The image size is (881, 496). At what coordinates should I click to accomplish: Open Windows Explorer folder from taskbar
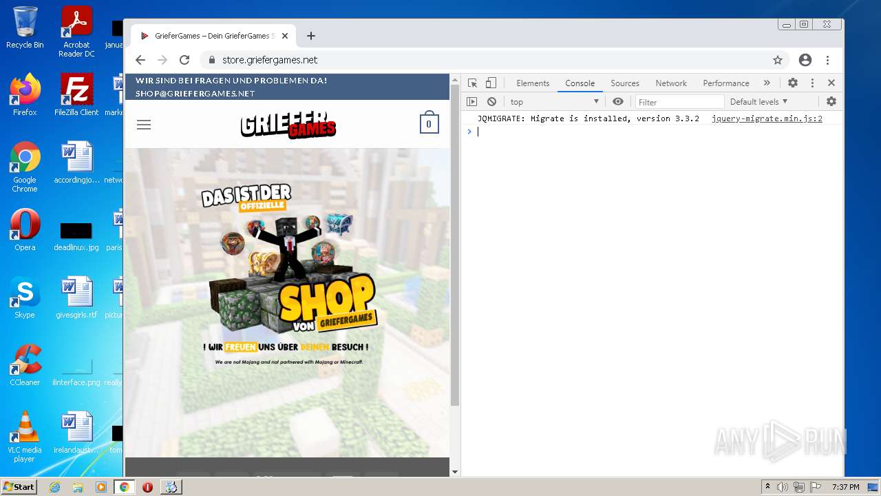[x=78, y=487]
